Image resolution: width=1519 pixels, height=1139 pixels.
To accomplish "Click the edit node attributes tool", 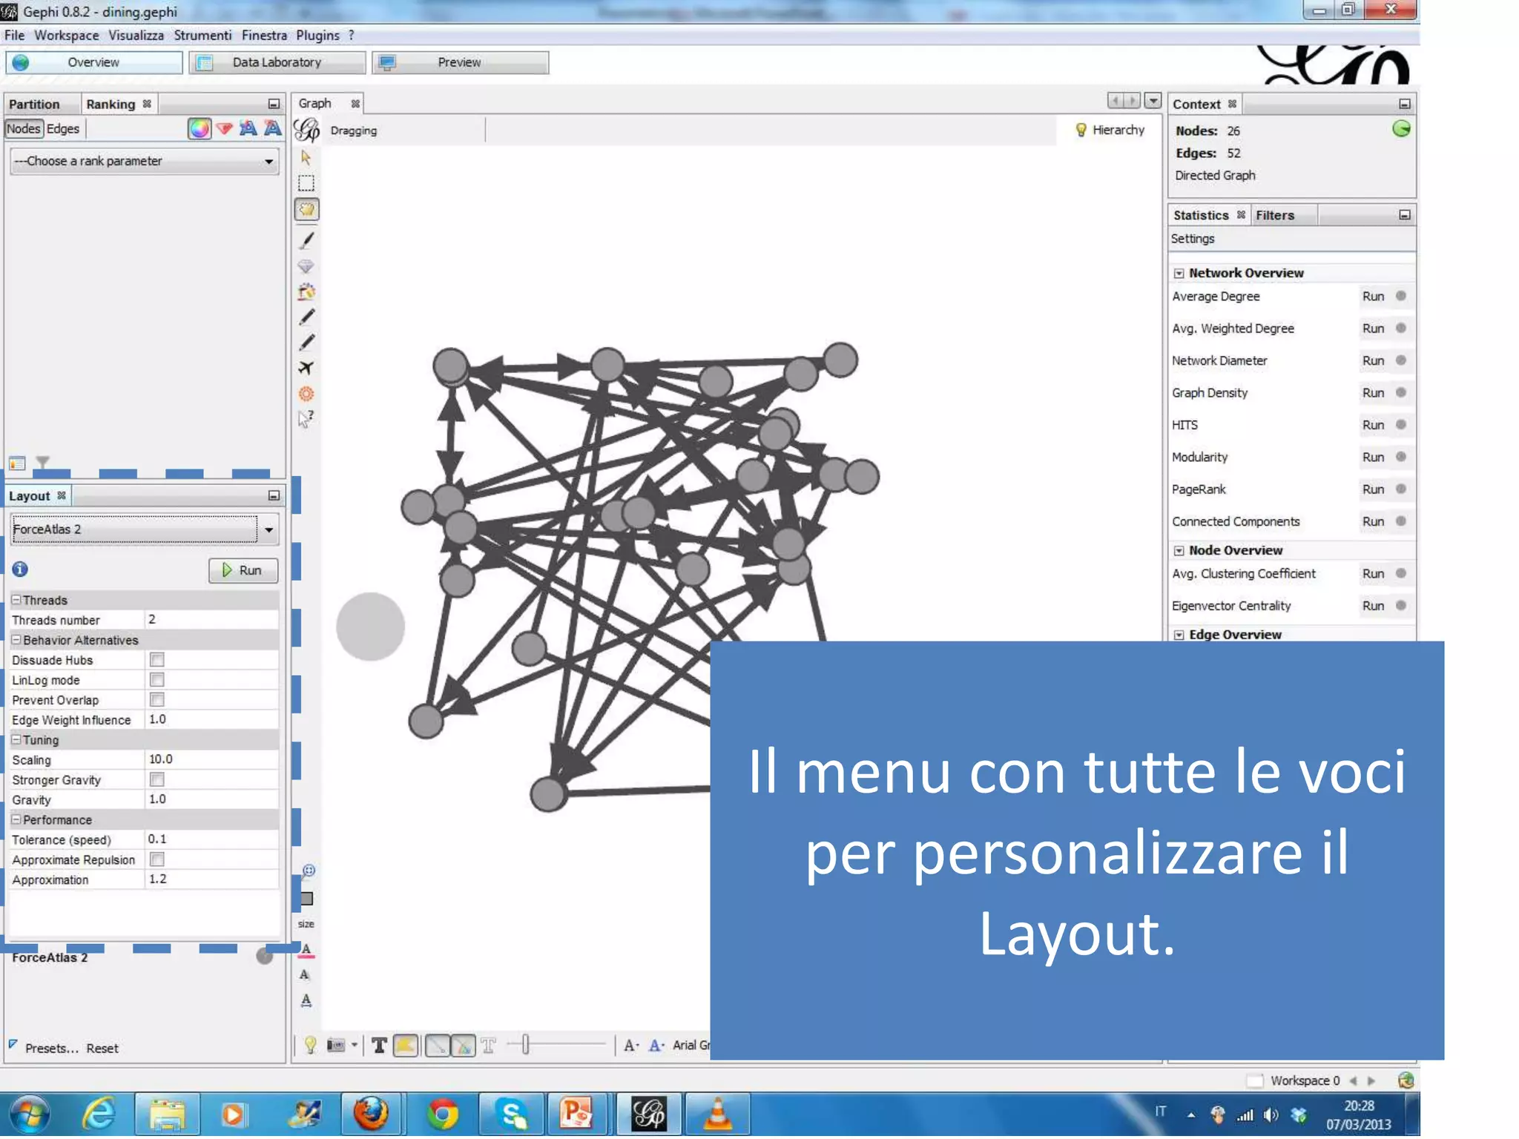I will tap(306, 419).
